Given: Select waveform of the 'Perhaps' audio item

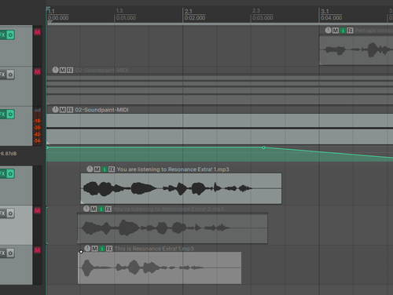Looking at the screenshot, I should click(x=356, y=50).
